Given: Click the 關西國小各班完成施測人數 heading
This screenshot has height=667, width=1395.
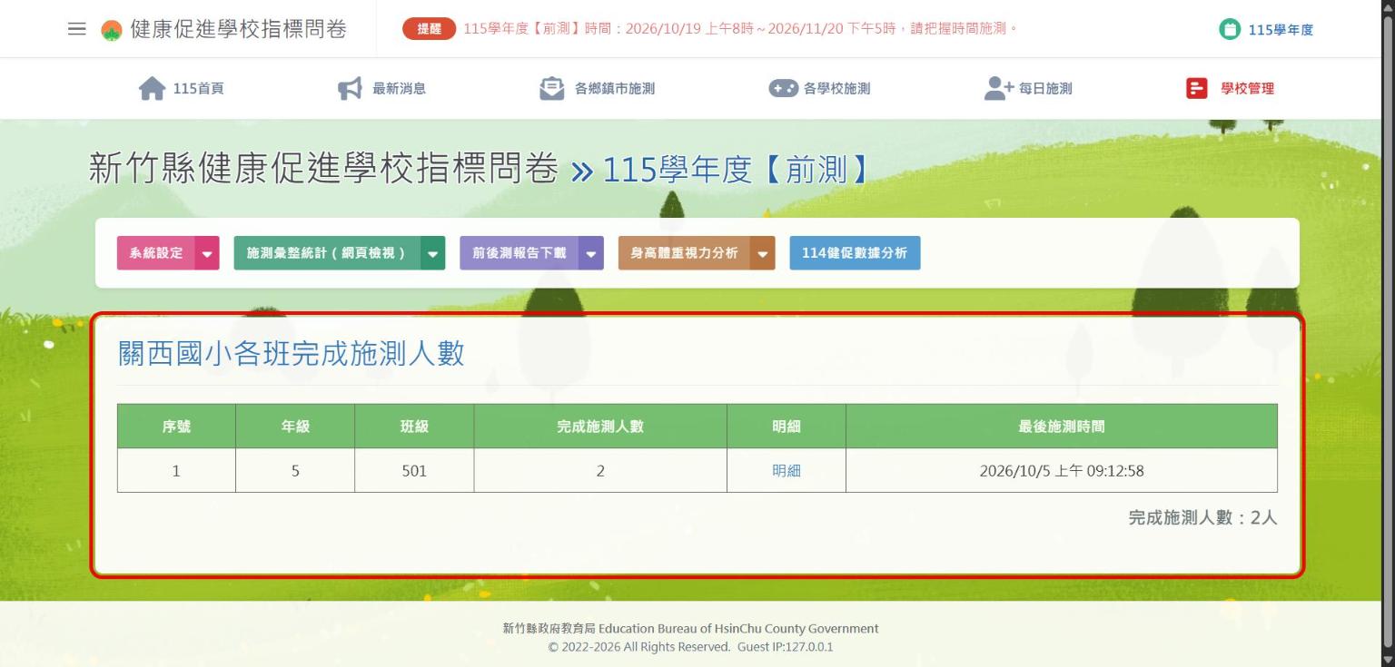Looking at the screenshot, I should coord(292,354).
